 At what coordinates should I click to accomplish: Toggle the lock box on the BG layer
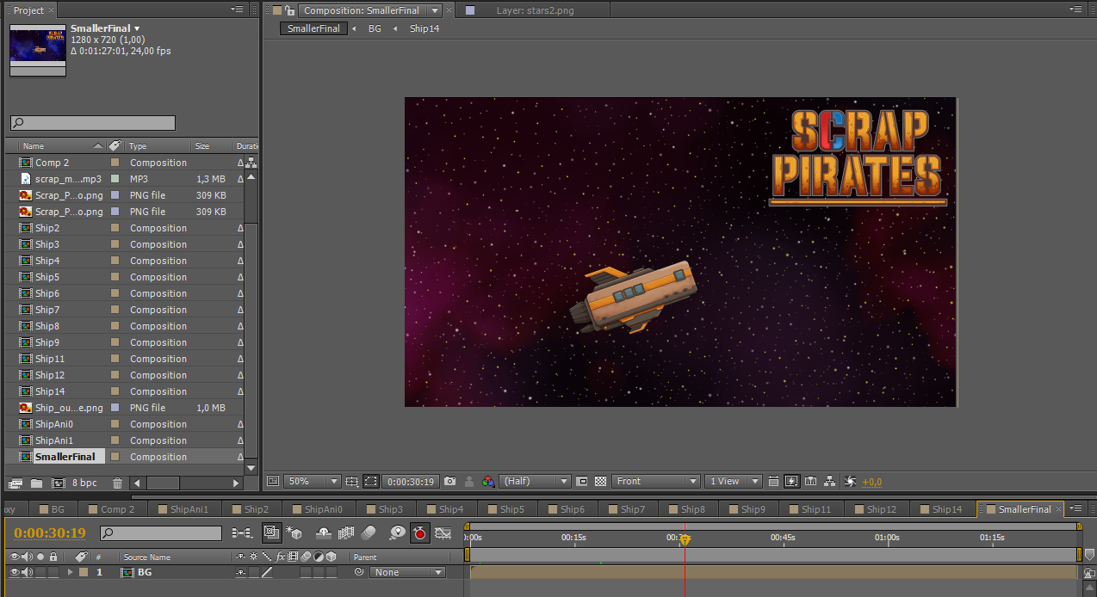[x=53, y=573]
